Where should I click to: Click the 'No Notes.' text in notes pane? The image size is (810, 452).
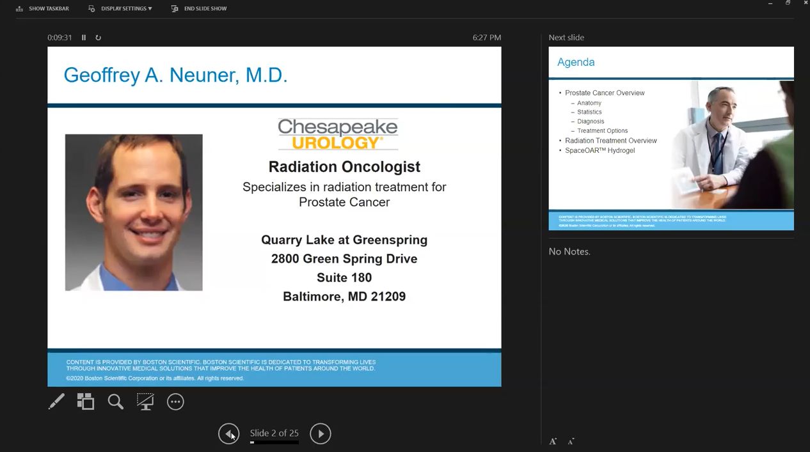pos(569,251)
